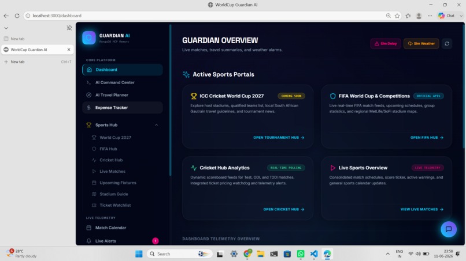Click Open Tournament Hub link
This screenshot has width=466, height=261.
(x=279, y=138)
